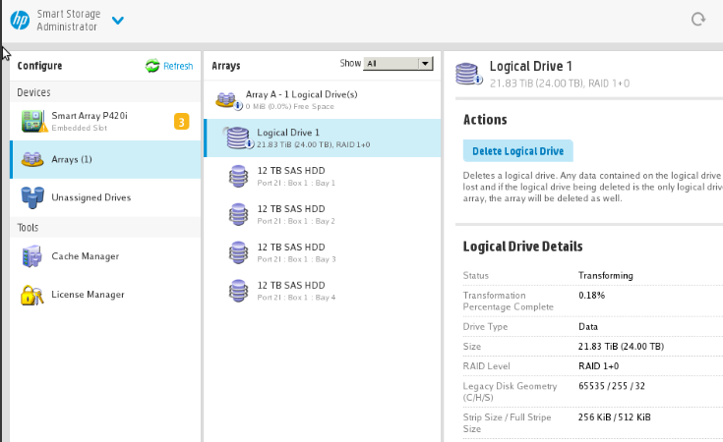This screenshot has width=723, height=442.
Task: Select 12 TB SAS HDD in Bay 1
Action: 323,177
